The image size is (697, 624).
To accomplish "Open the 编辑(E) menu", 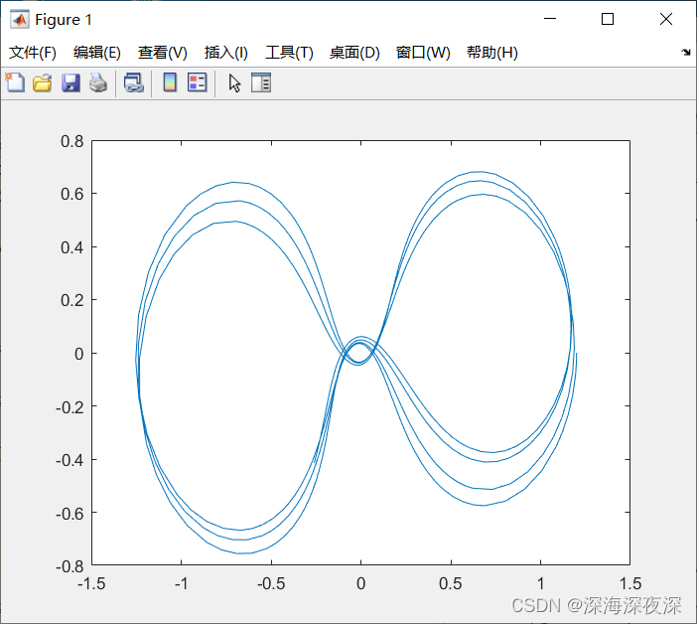I will click(x=97, y=53).
